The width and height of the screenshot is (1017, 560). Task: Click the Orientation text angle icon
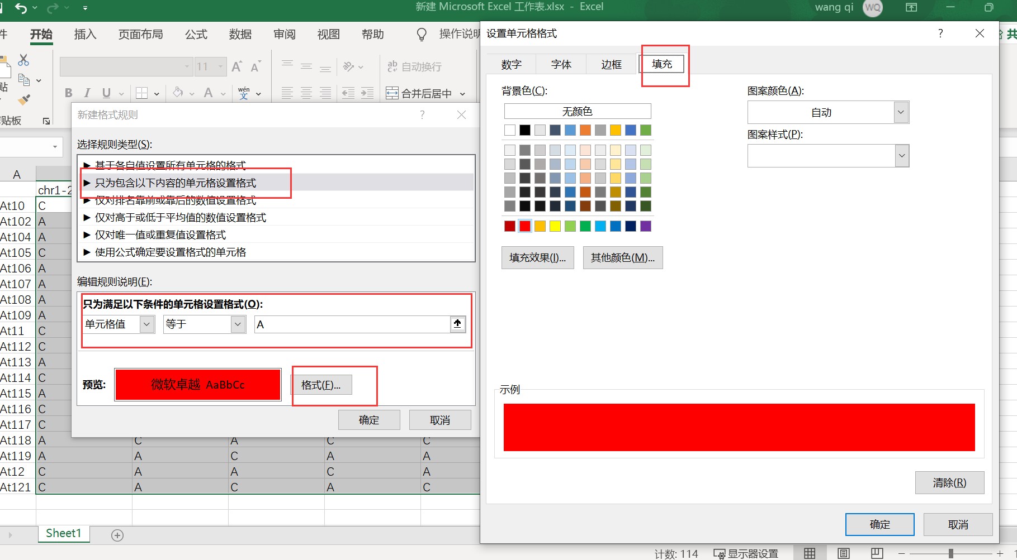coord(349,66)
